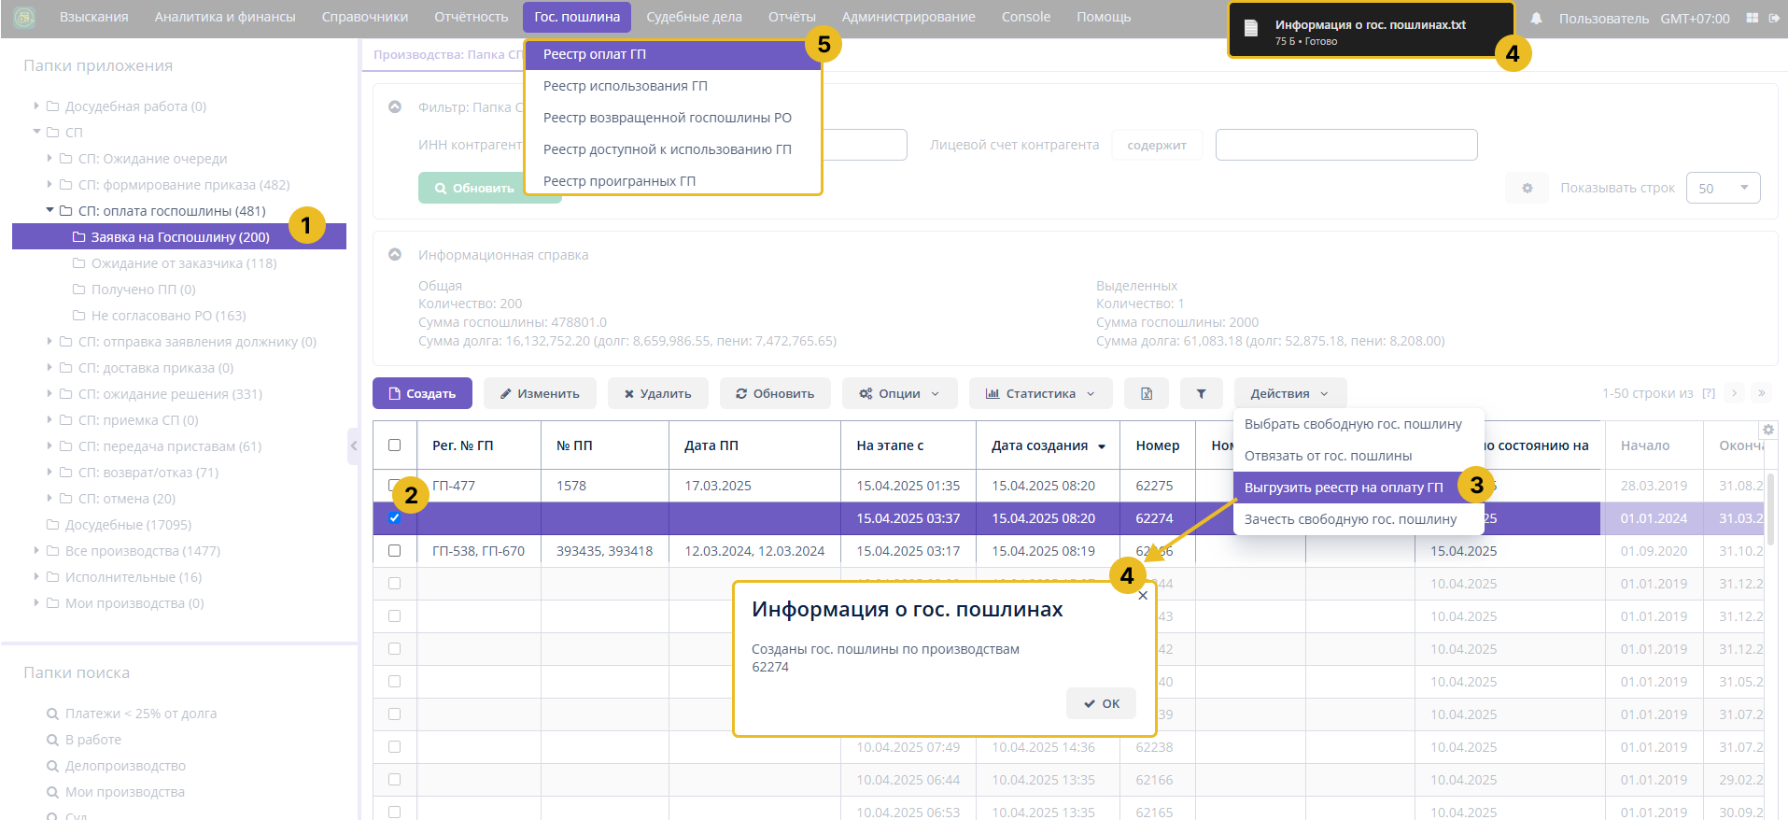This screenshot has width=1788, height=820.
Task: Open the rows per page dropdown showing 50
Action: (x=1723, y=188)
